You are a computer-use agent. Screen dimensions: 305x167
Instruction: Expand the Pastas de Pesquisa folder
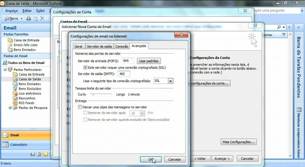point(10,108)
